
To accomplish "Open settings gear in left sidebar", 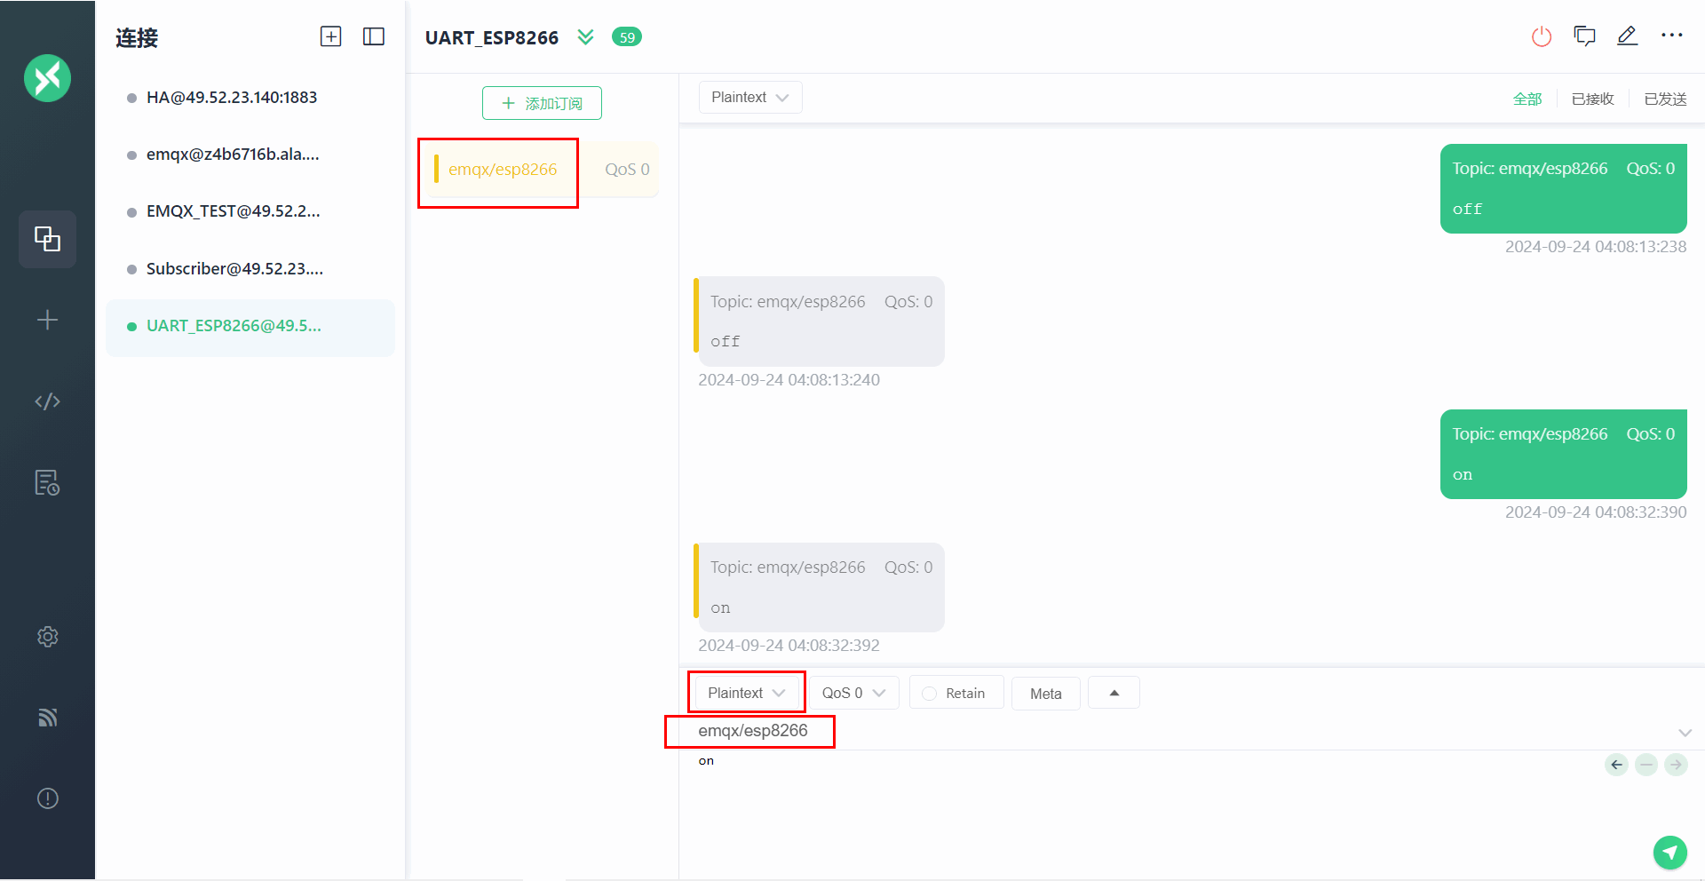I will [x=47, y=637].
